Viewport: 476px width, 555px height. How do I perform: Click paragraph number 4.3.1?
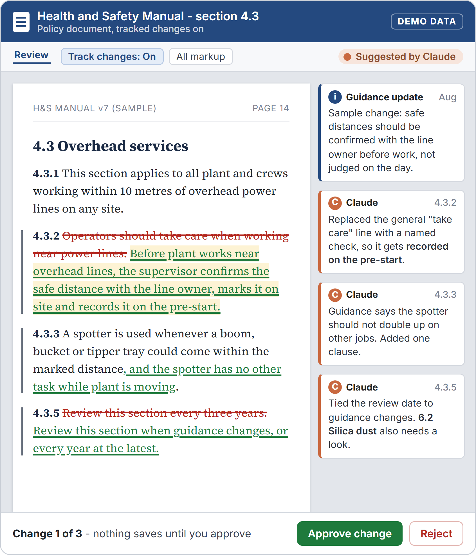pyautogui.click(x=46, y=173)
